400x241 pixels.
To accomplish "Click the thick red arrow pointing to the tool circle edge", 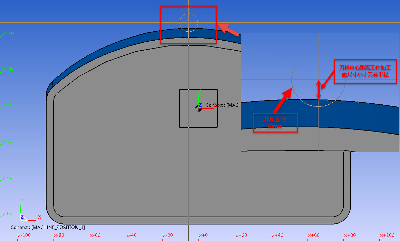I will (x=283, y=100).
